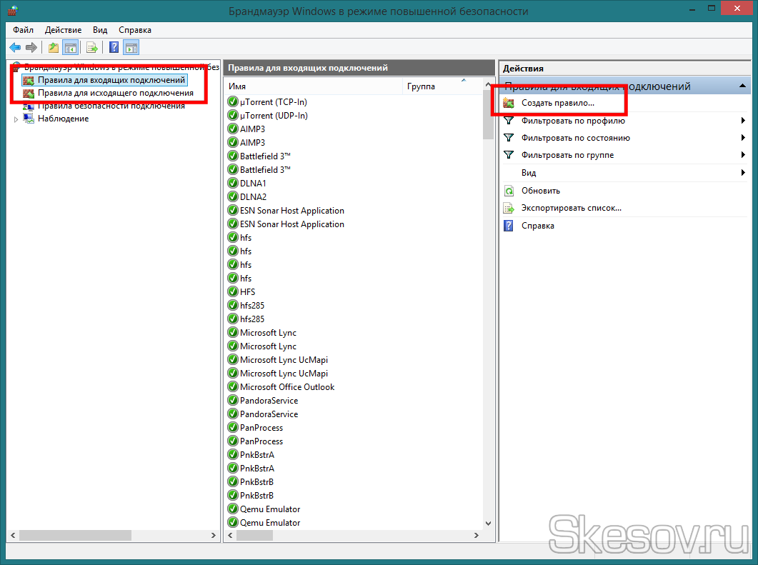Open the Действие menu
The height and width of the screenshot is (565, 758).
point(63,30)
